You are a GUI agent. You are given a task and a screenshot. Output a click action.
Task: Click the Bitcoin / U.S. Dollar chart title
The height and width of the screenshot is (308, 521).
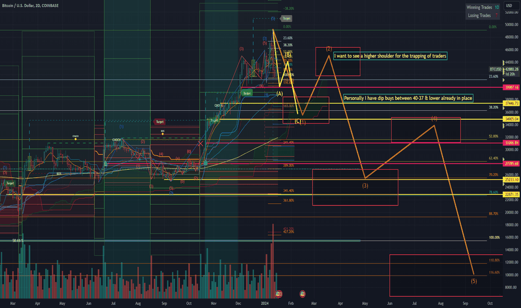pos(30,6)
